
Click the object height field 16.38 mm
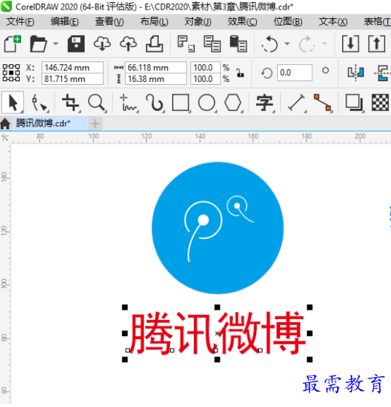point(155,79)
